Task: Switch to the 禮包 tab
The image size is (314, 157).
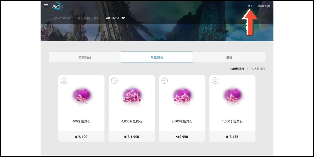Action: tap(229, 57)
